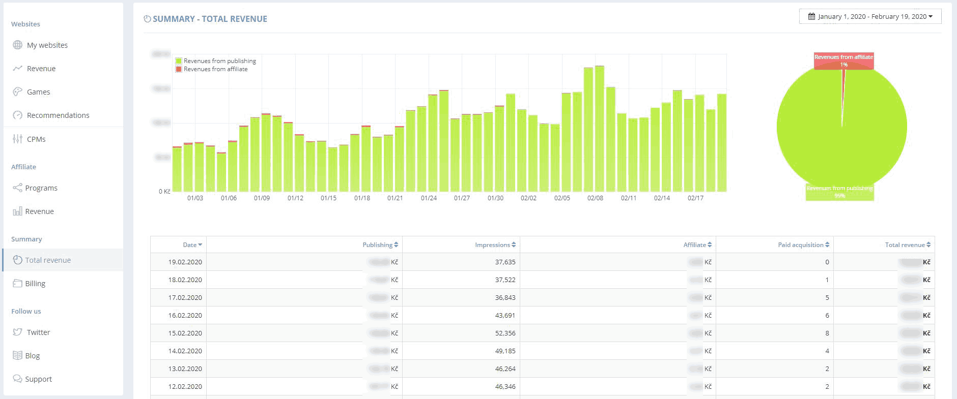
Task: Click paid acquisition value 8 for 15.02.2020
Action: [x=827, y=333]
